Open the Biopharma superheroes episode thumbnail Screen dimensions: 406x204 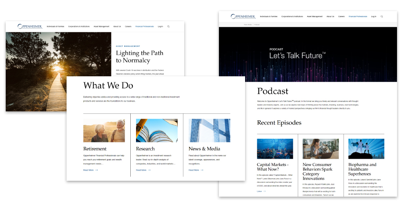(366, 149)
